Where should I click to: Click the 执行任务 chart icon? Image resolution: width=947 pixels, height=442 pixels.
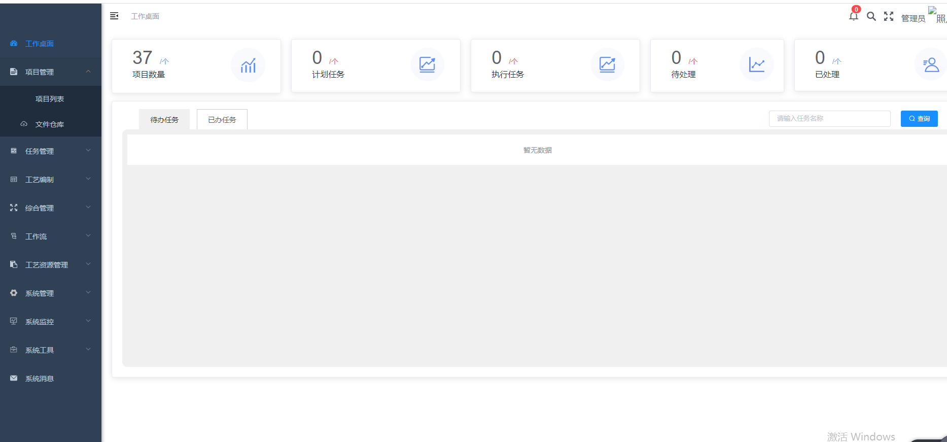coord(607,64)
